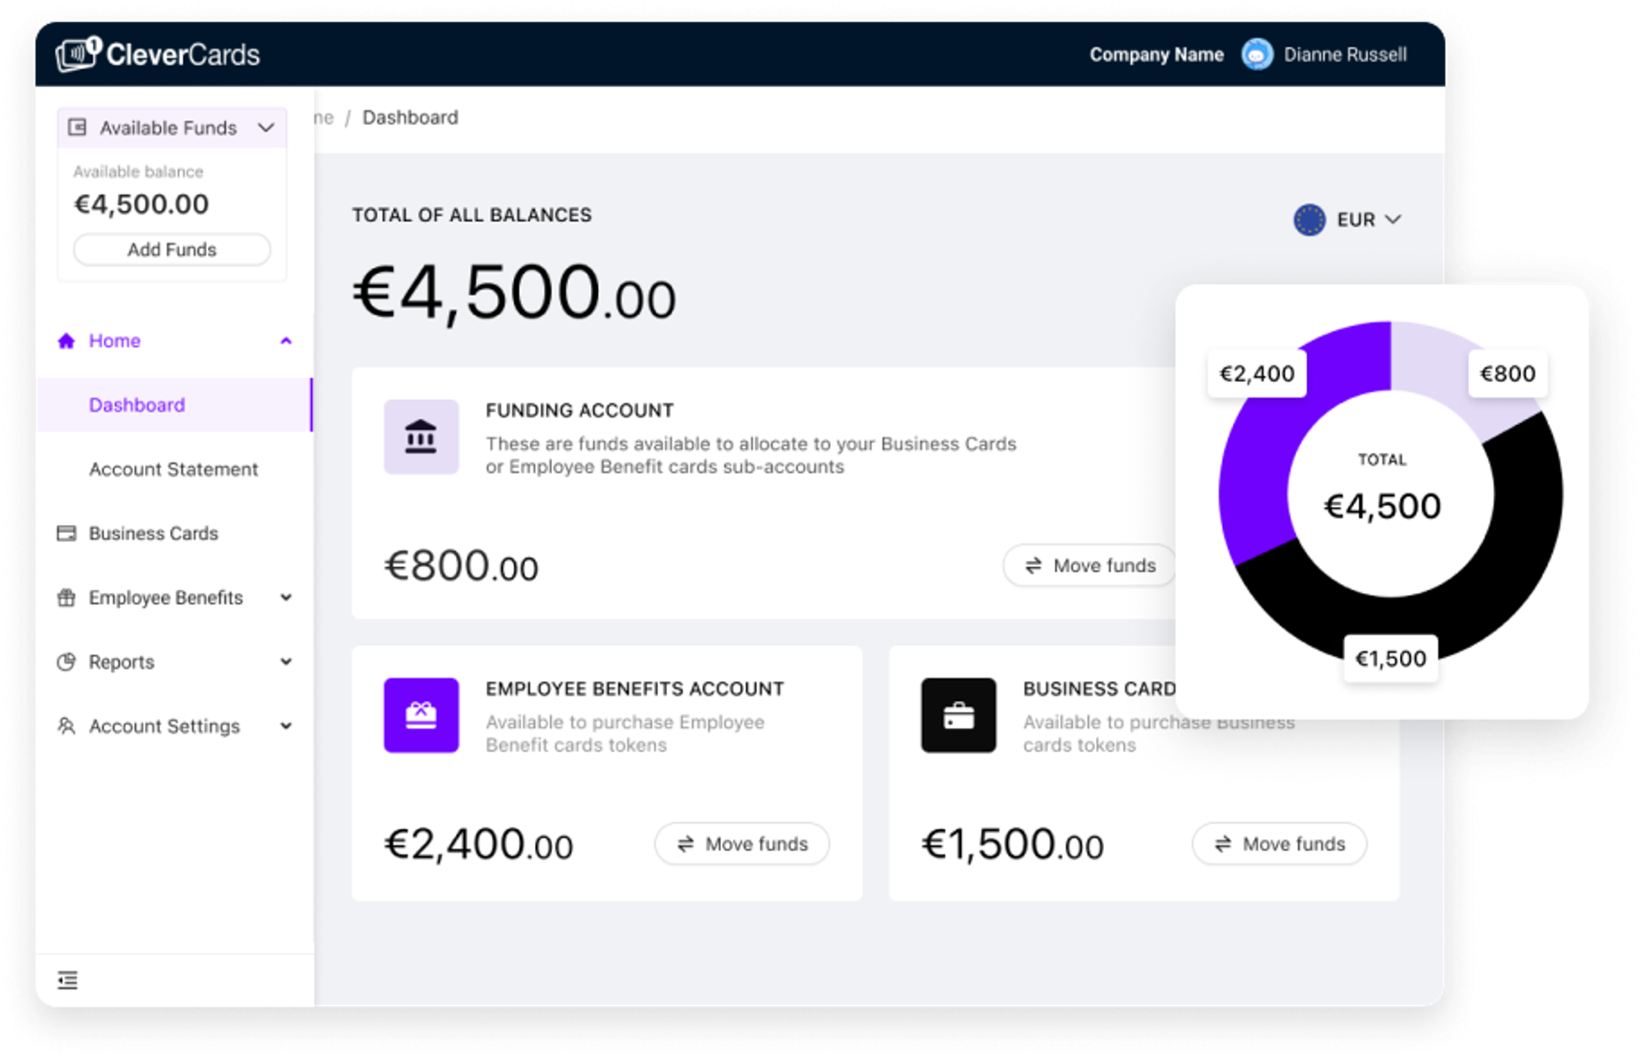Click the Employee Benefits Account gift icon
Screen dimensions: 1643x1057
(x=421, y=715)
